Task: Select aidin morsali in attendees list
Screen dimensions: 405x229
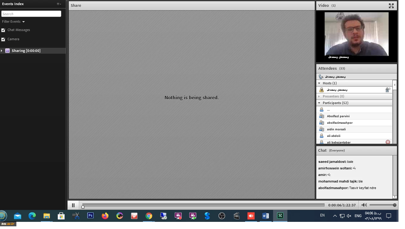Action: (336, 129)
